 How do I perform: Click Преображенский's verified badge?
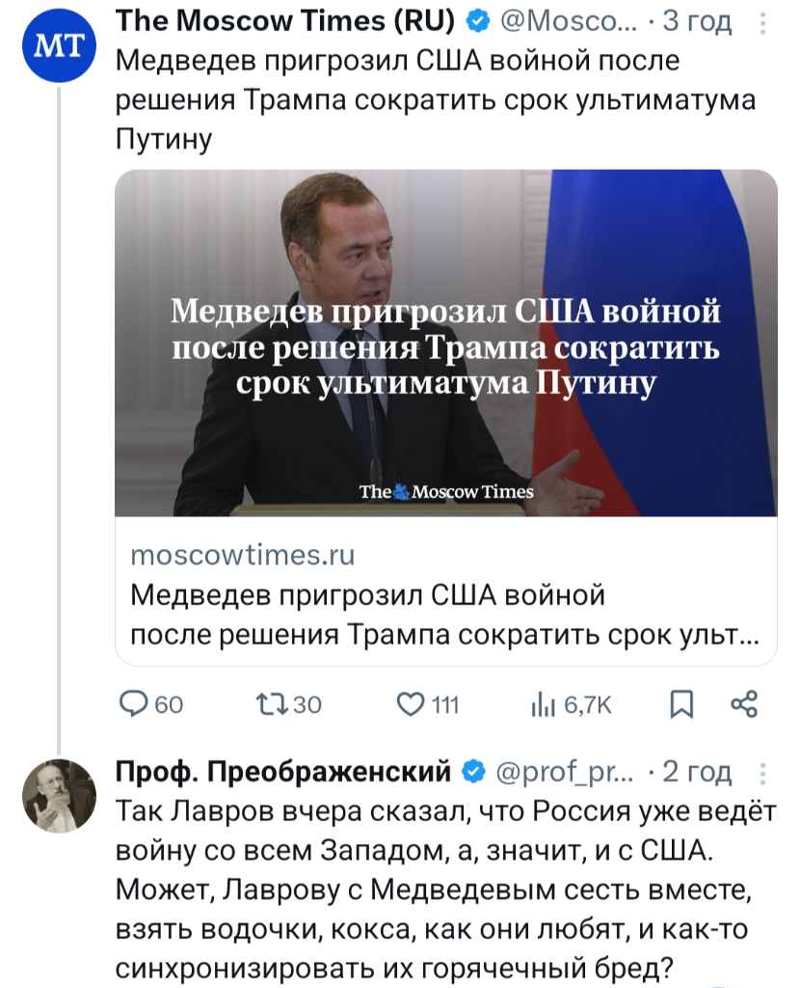coord(473,772)
